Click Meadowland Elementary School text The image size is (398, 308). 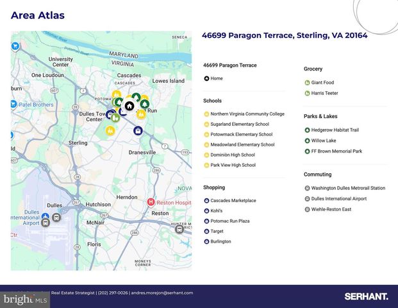click(242, 144)
